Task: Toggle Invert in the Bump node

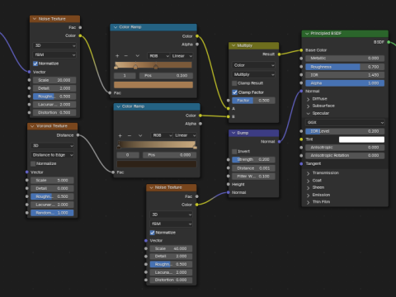Action: click(x=234, y=152)
